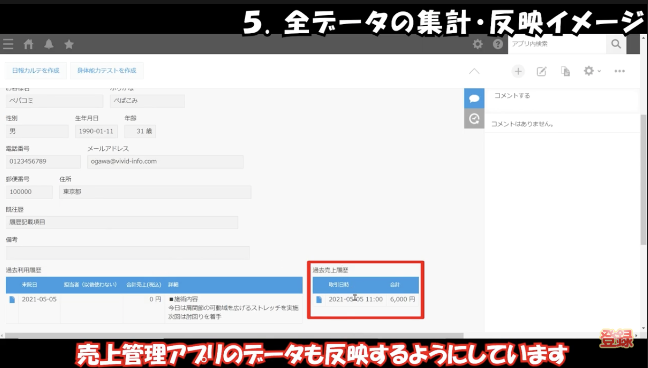This screenshot has width=648, height=368.
Task: Open the hamburger main menu
Action: (8, 44)
